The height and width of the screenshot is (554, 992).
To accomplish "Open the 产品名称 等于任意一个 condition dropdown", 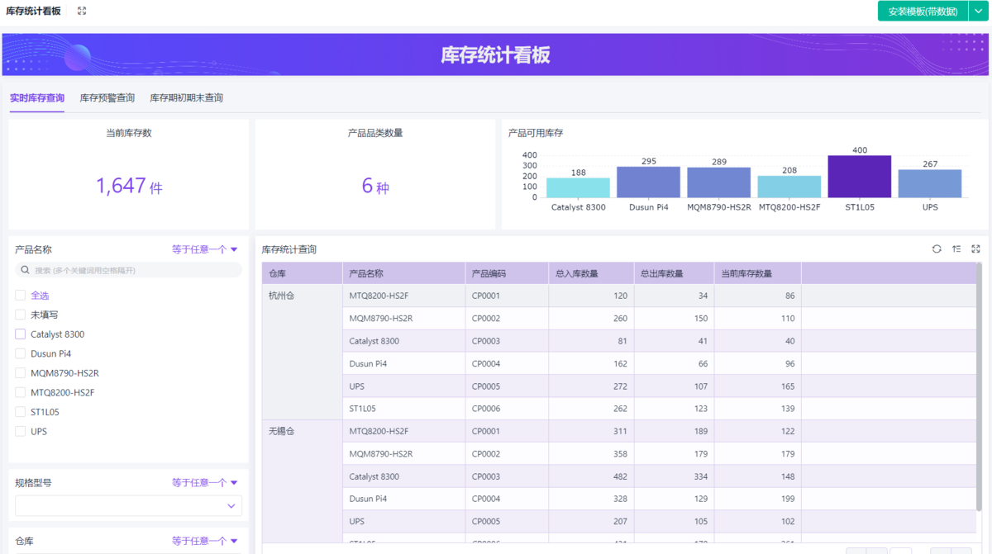I will click(205, 249).
